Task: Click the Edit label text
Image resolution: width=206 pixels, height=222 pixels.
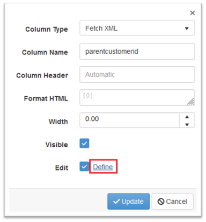Action: 62,168
